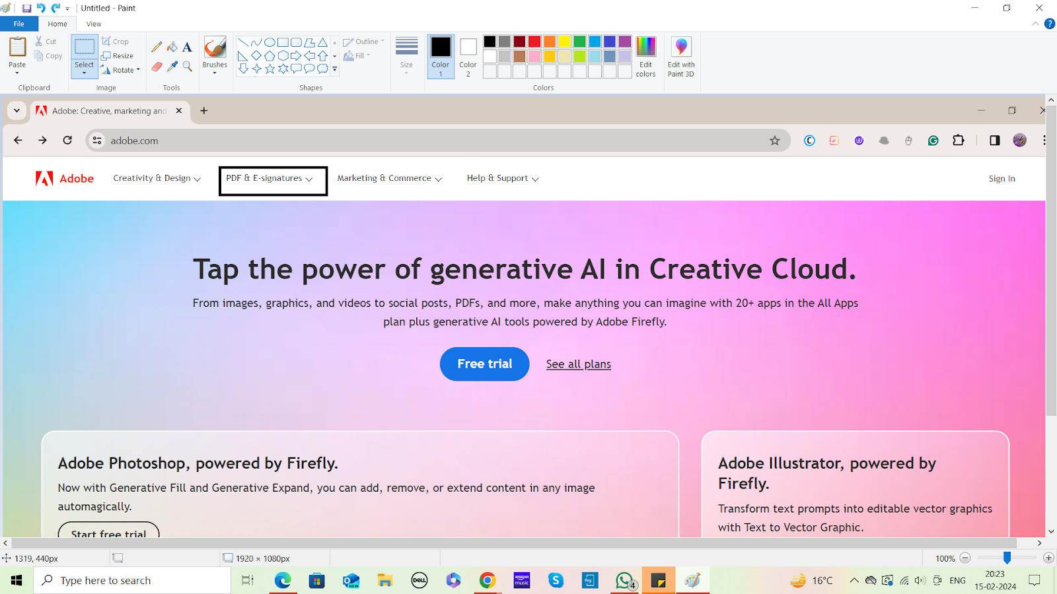Pick the green swatch in the color palette
The width and height of the screenshot is (1057, 594).
[x=579, y=42]
